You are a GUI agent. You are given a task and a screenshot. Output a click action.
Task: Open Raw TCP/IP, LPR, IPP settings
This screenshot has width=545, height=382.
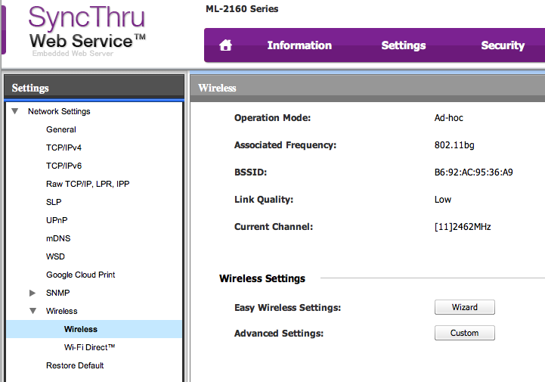pyautogui.click(x=88, y=184)
